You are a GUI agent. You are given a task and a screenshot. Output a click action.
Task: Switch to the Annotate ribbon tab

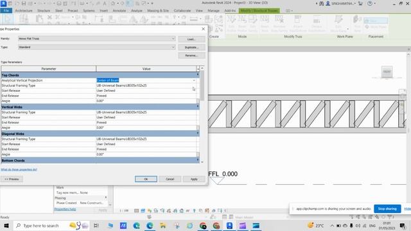pos(119,11)
